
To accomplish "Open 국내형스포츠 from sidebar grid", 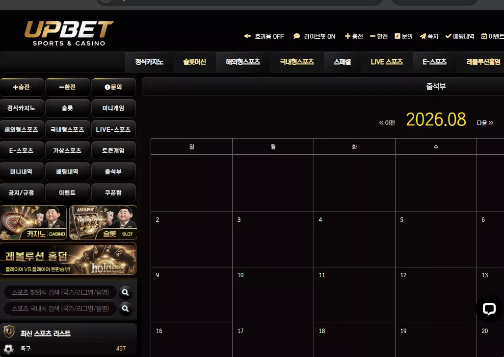I will 68,130.
